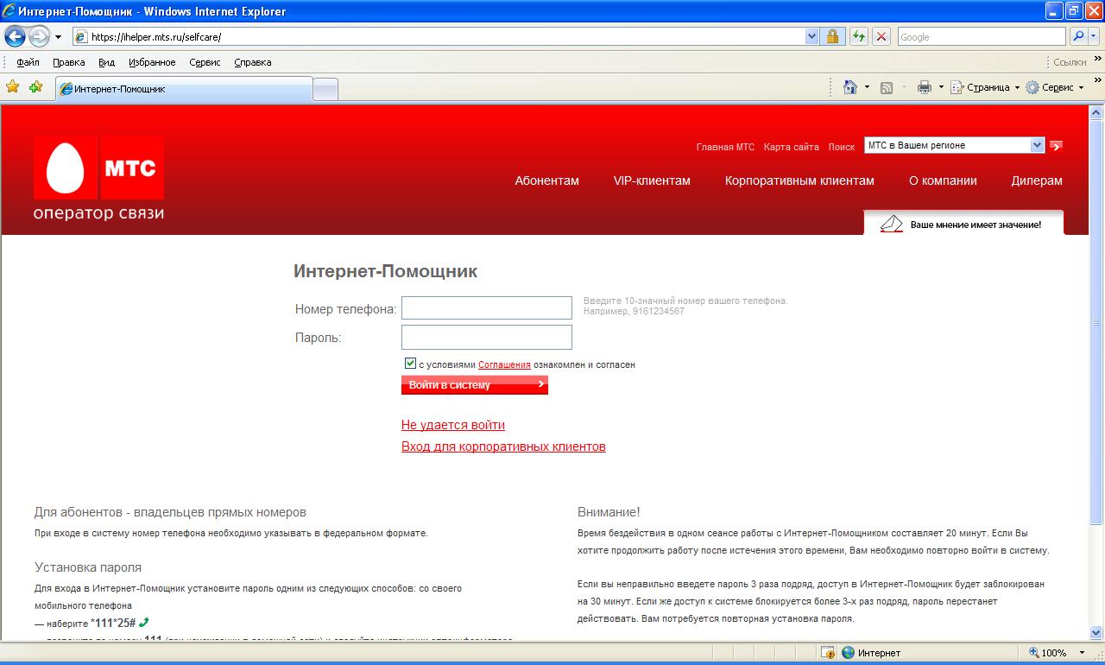Select the Интернет-Помощник browser tab
This screenshot has height=665, width=1105.
pyautogui.click(x=183, y=88)
